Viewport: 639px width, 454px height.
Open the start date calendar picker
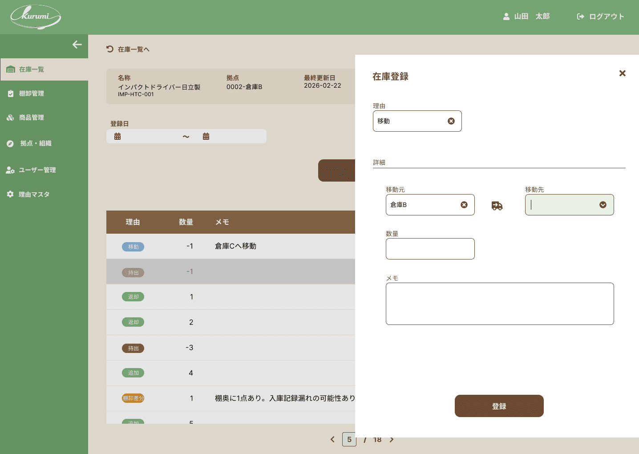[117, 136]
